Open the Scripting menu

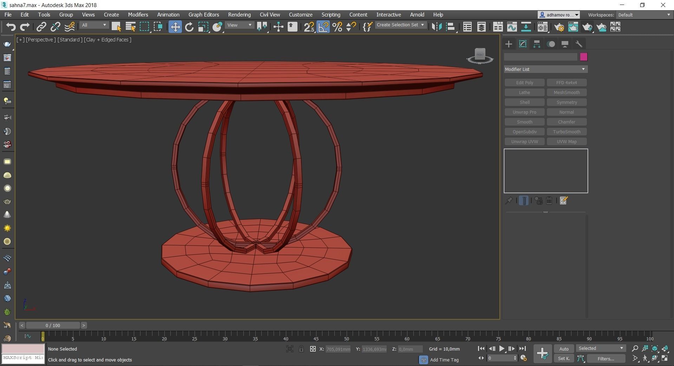[x=331, y=15]
